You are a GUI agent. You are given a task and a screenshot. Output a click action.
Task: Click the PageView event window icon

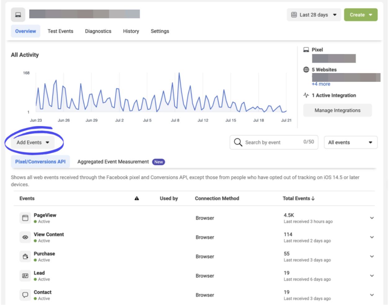(25, 218)
